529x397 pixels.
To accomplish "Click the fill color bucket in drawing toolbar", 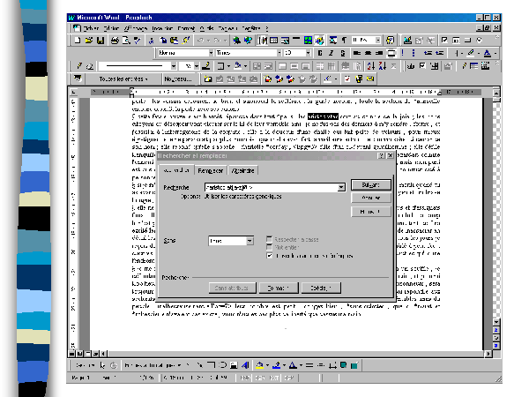I will click(261, 364).
